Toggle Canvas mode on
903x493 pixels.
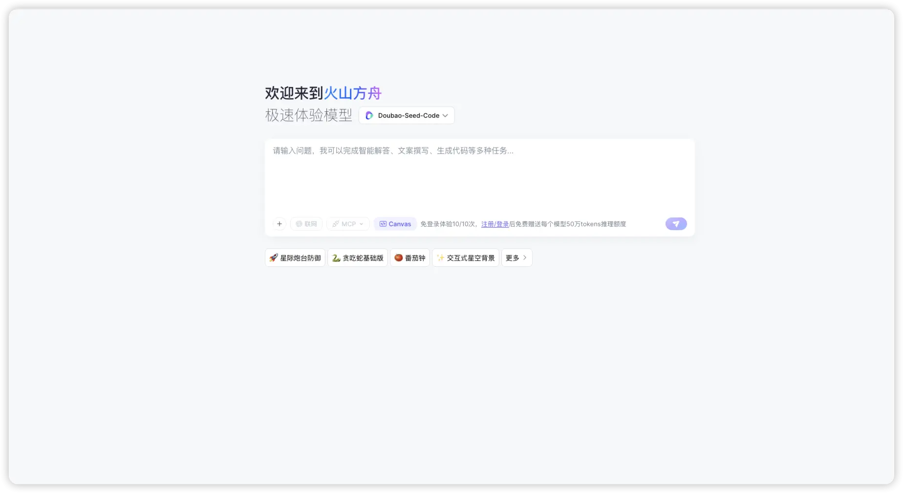point(395,224)
